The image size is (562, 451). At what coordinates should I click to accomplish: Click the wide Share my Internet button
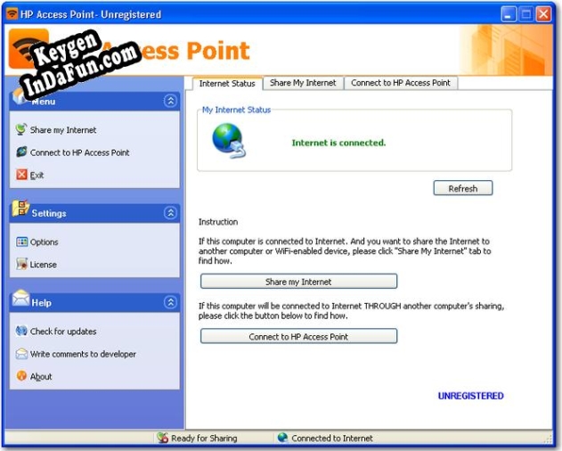[x=298, y=282]
